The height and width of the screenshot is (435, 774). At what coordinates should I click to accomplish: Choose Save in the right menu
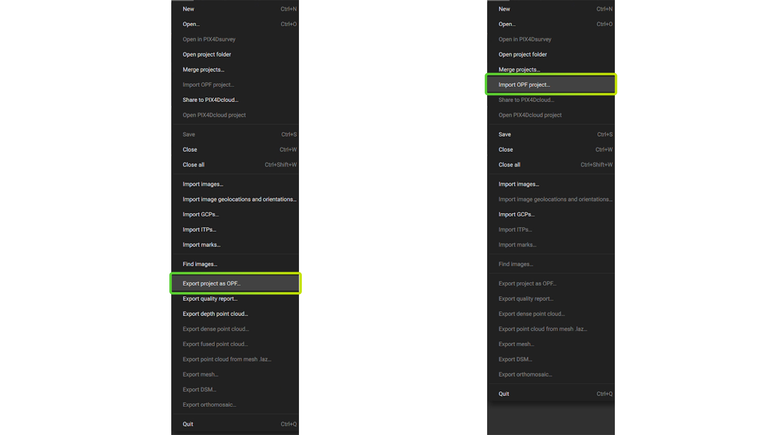point(551,134)
